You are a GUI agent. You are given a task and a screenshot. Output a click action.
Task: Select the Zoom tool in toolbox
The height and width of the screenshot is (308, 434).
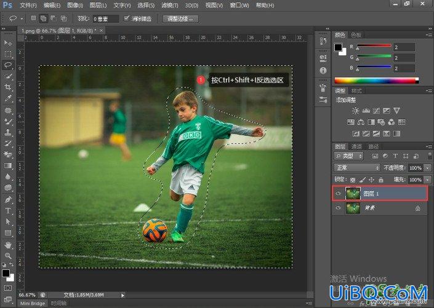point(8,256)
